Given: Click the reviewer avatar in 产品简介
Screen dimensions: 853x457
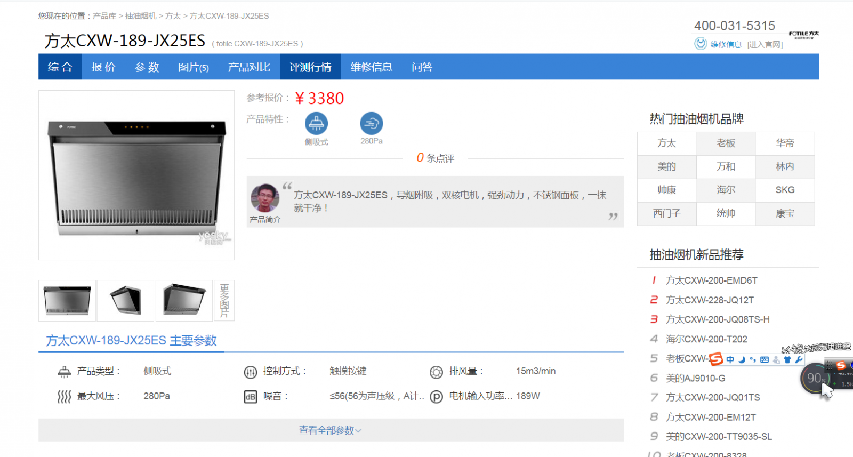Looking at the screenshot, I should click(265, 198).
